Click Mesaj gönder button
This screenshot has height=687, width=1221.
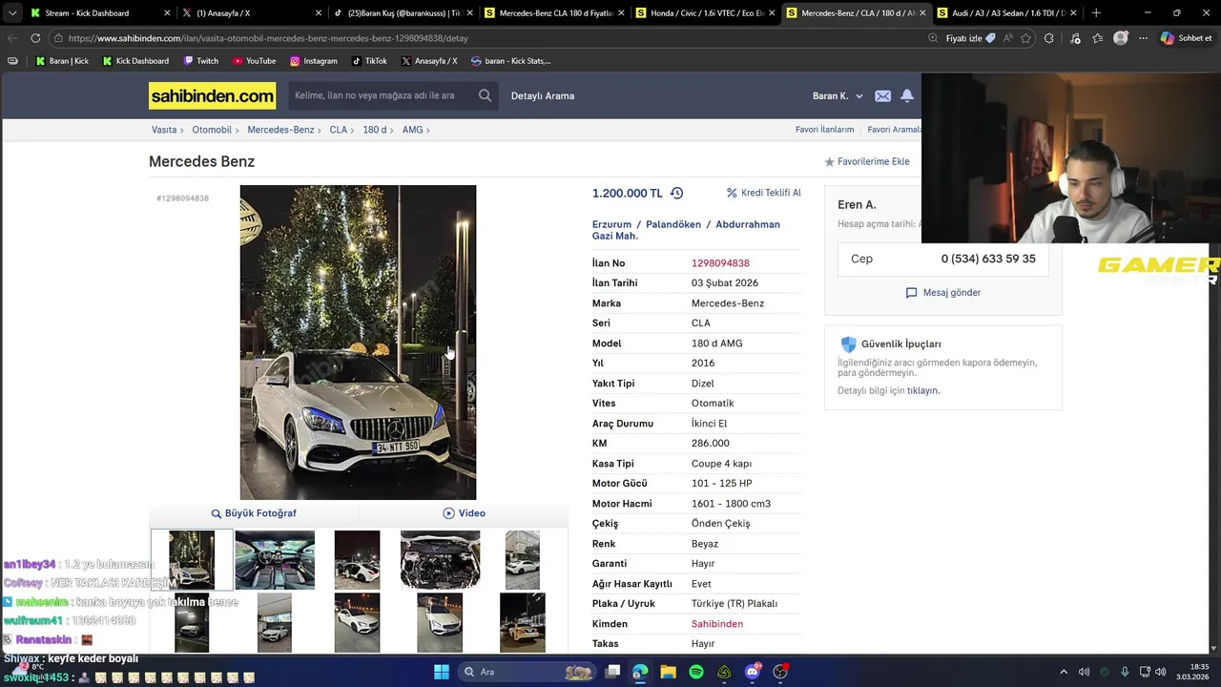(x=942, y=293)
